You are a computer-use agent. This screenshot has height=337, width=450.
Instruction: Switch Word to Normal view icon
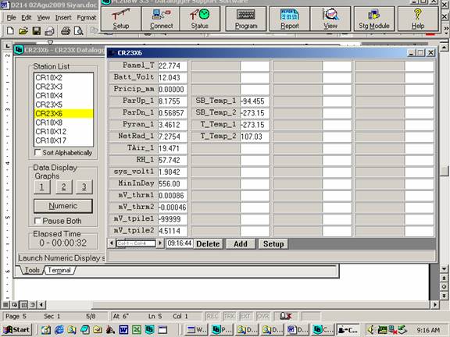5,304
